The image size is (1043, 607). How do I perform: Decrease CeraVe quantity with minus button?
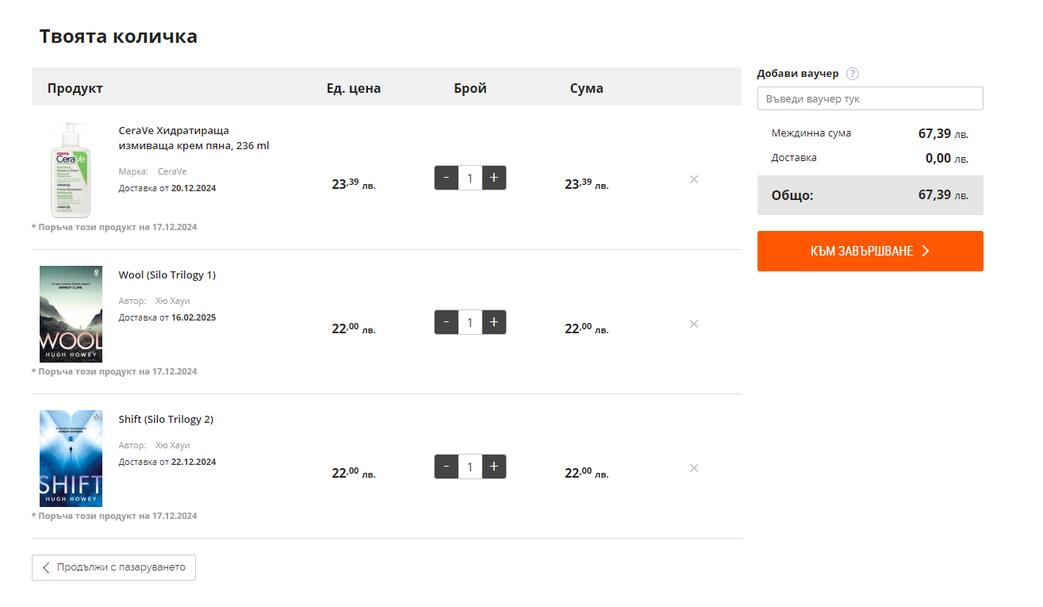447,178
